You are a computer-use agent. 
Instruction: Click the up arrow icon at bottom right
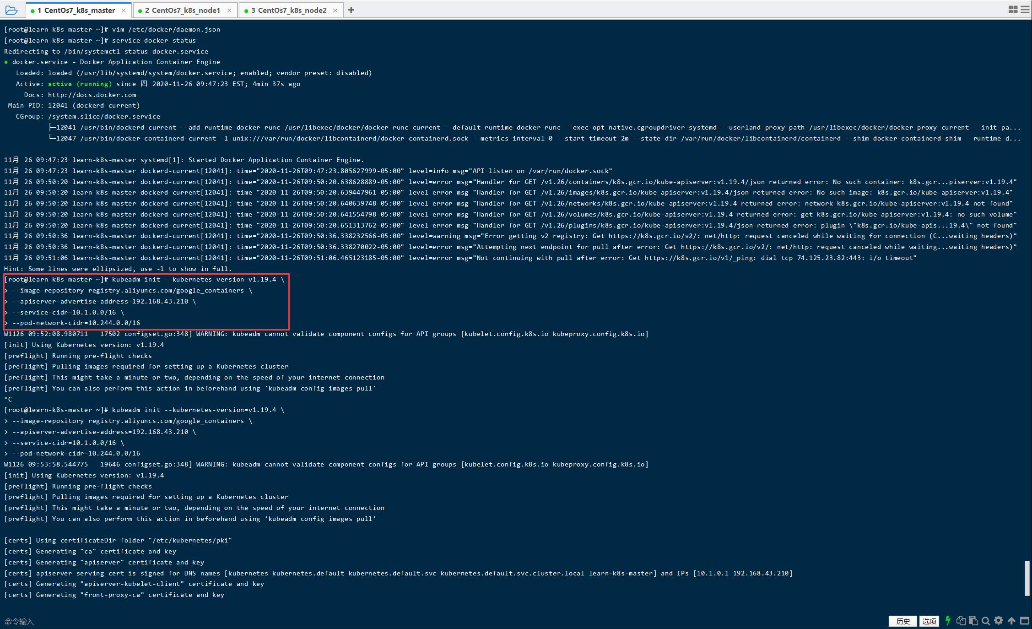coord(1011,621)
